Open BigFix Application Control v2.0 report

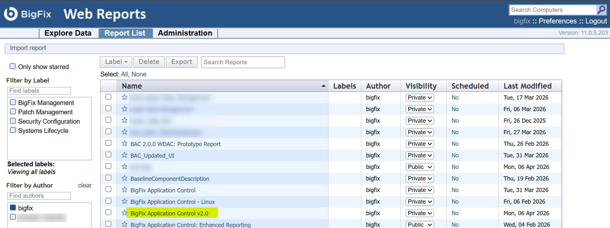(169, 213)
